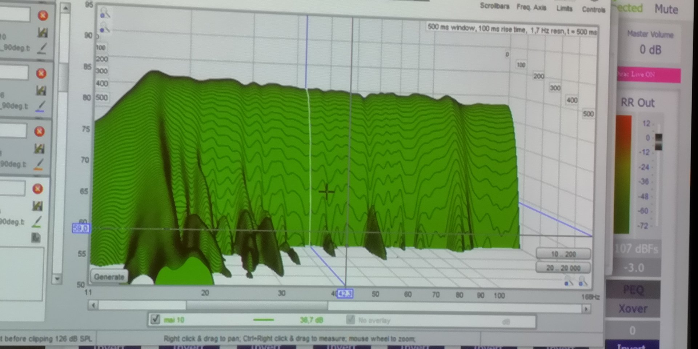Click the measurement list scroll down arrow
The width and height of the screenshot is (698, 349).
click(x=57, y=279)
